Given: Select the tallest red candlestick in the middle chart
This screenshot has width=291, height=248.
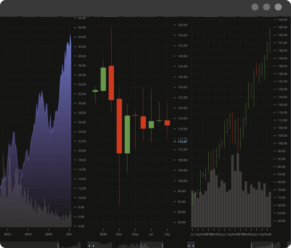Looking at the screenshot, I should (x=119, y=125).
